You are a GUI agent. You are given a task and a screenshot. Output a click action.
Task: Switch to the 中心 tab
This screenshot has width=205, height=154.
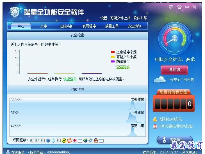21,26
